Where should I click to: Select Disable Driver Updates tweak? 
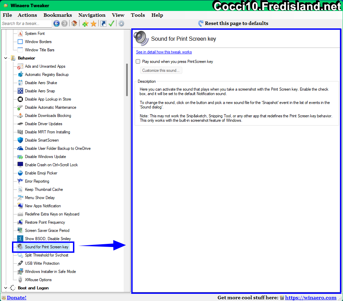[x=44, y=124]
